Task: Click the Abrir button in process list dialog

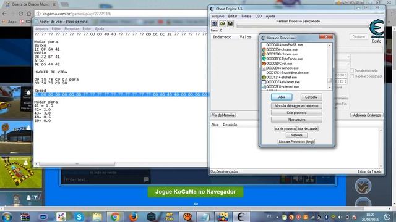Action: pos(282,97)
